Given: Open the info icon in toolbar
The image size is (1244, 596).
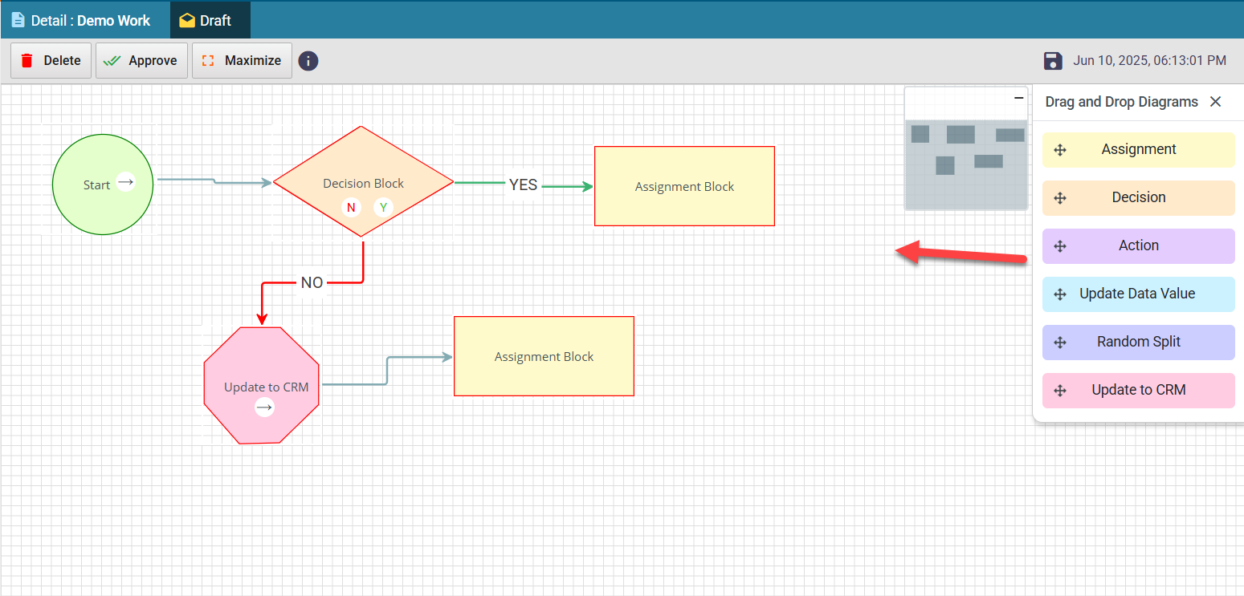Looking at the screenshot, I should (308, 61).
